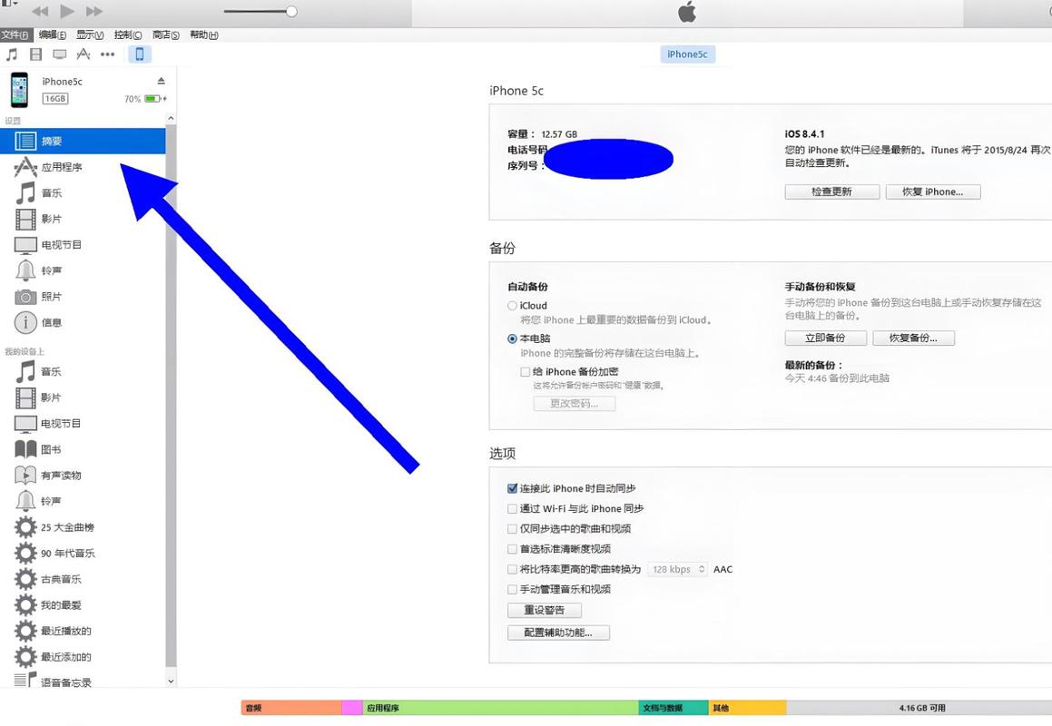The height and width of the screenshot is (726, 1052).
Task: Select the 本电脑 backup radio button
Action: [512, 338]
